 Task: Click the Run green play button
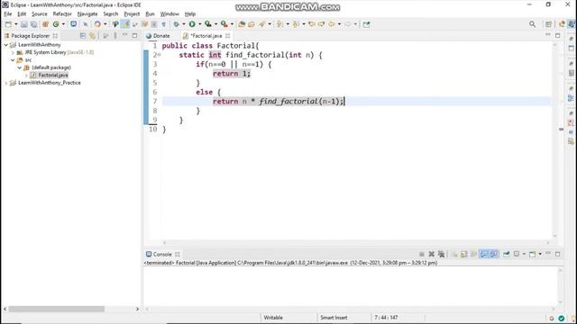pyautogui.click(x=192, y=24)
